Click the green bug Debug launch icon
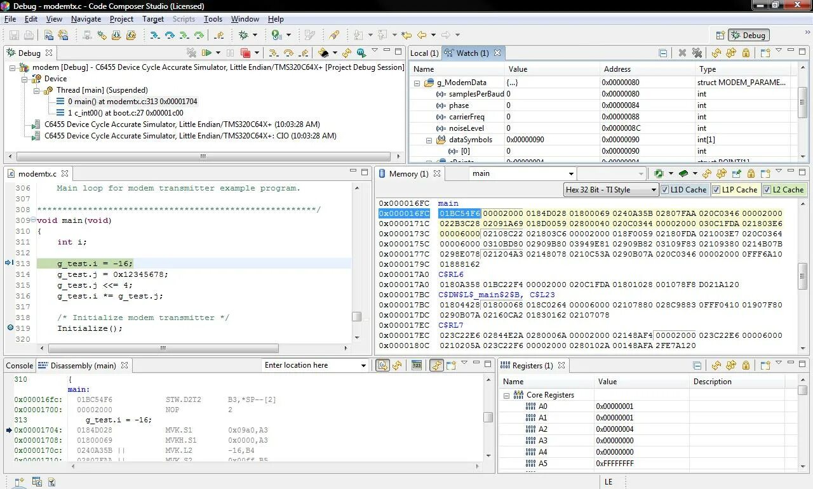This screenshot has height=489, width=813. (243, 36)
